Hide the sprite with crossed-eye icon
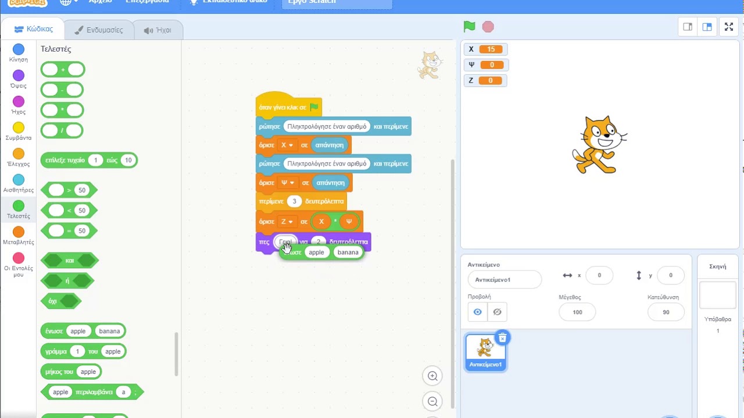Image resolution: width=744 pixels, height=418 pixels. click(x=497, y=312)
